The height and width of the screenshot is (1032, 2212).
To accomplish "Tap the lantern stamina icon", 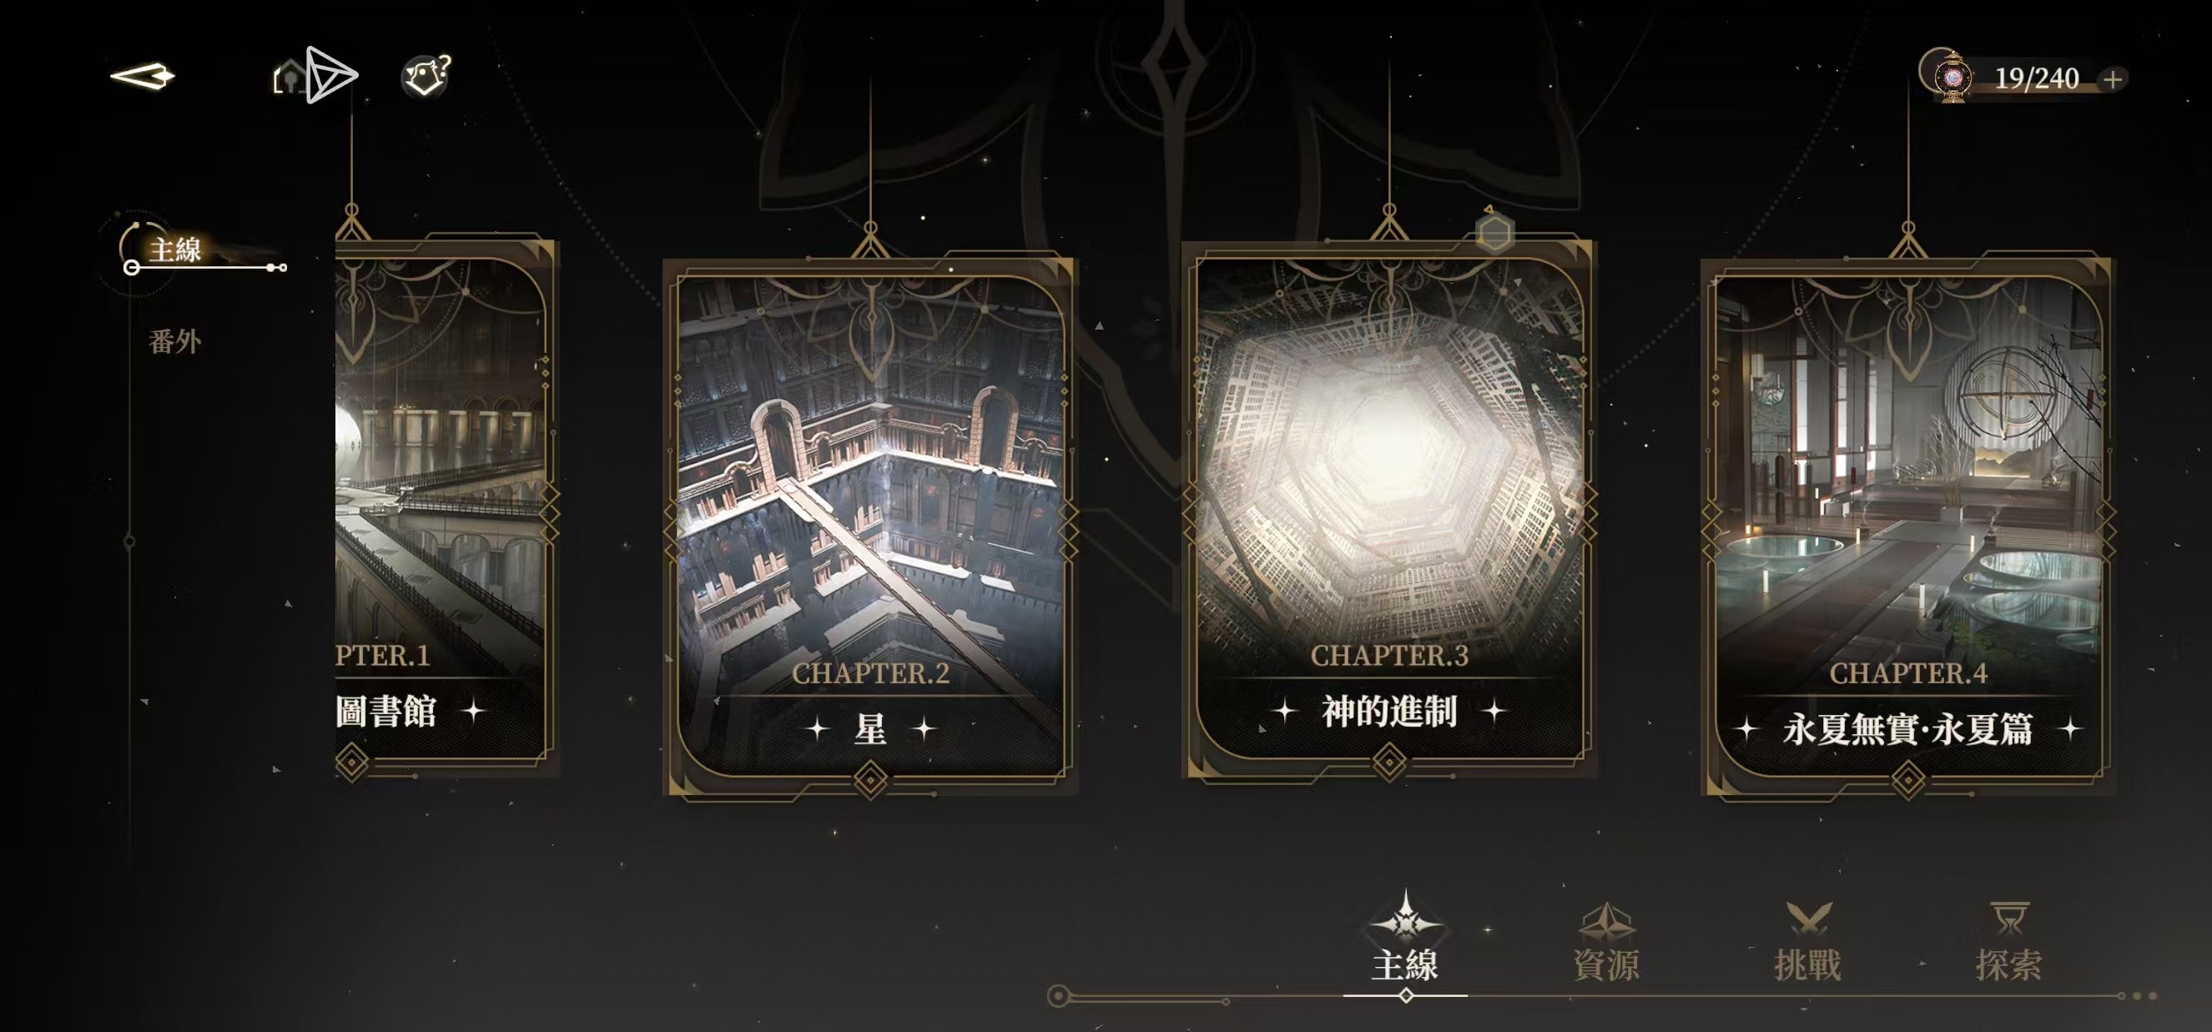I will 1952,78.
